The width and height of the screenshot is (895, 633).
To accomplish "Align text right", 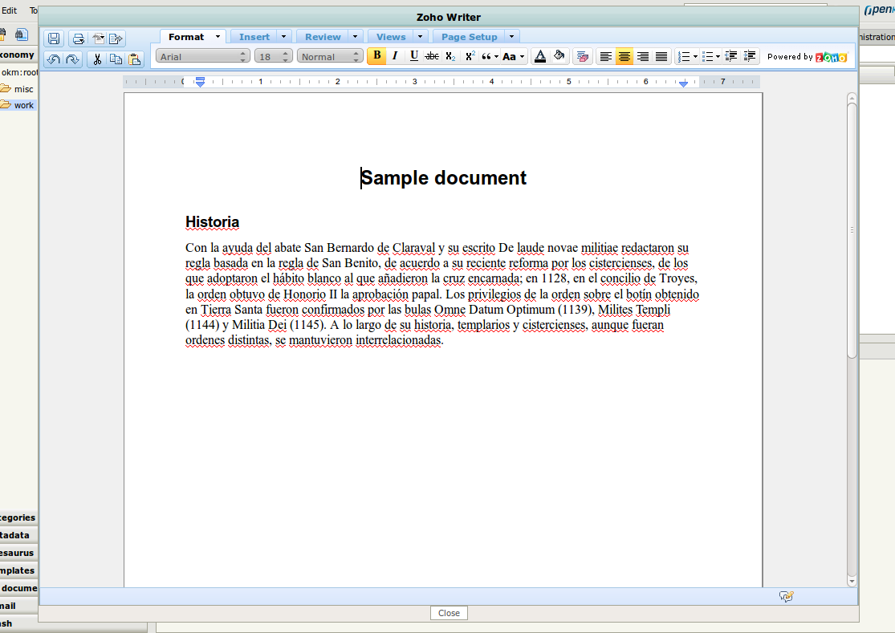I will click(x=643, y=56).
